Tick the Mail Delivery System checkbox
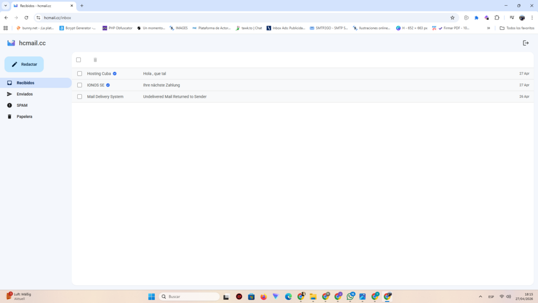Viewport: 538px width, 303px height. (x=80, y=97)
